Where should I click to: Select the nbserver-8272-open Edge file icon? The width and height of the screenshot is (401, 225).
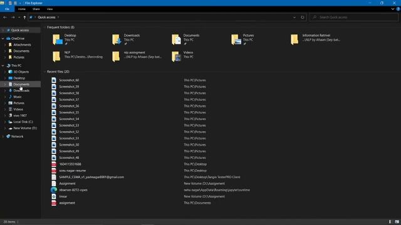point(54,190)
